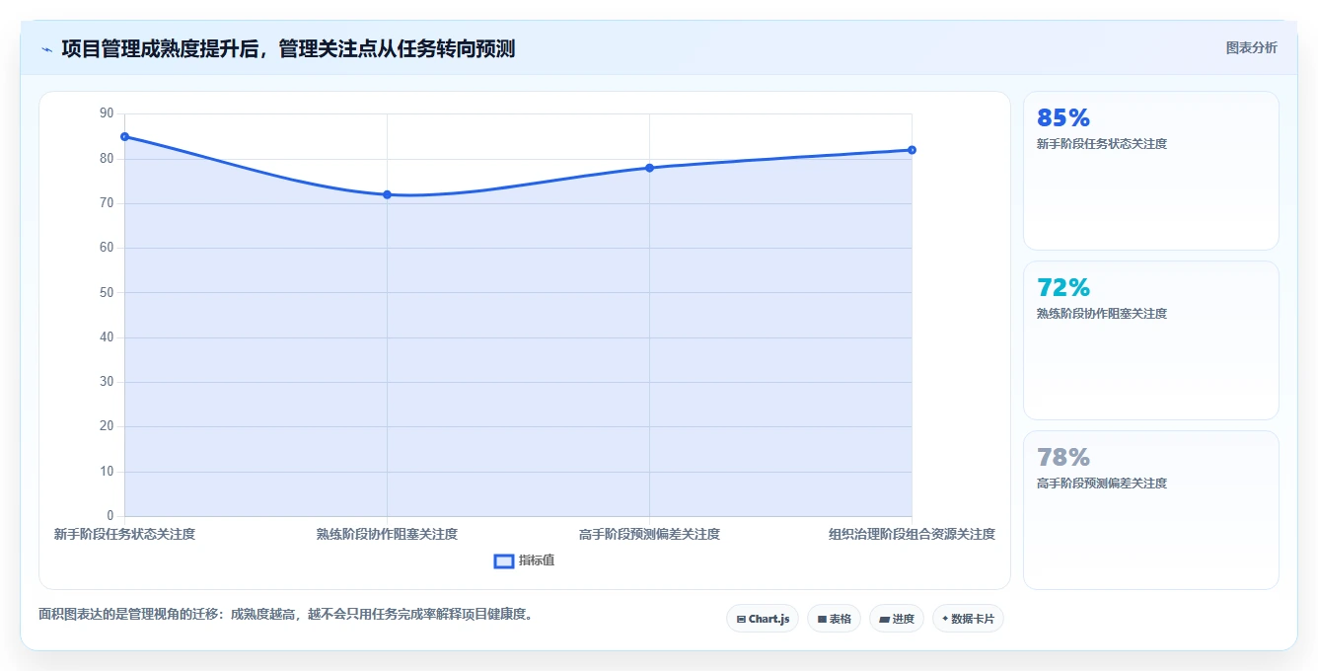Click the y-axis tick label 50
The height and width of the screenshot is (671, 1318).
click(107, 292)
